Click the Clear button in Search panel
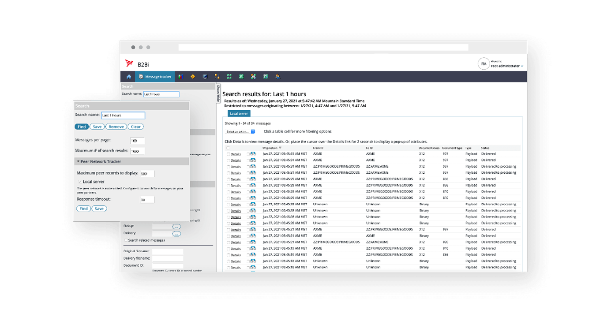Image resolution: width=600 pixels, height=313 pixels. coord(136,127)
